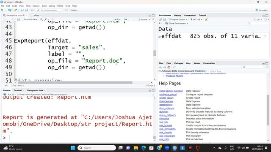The image size is (271, 152).
Task: Clear environment objects with broom icon
Action: coord(206,19)
